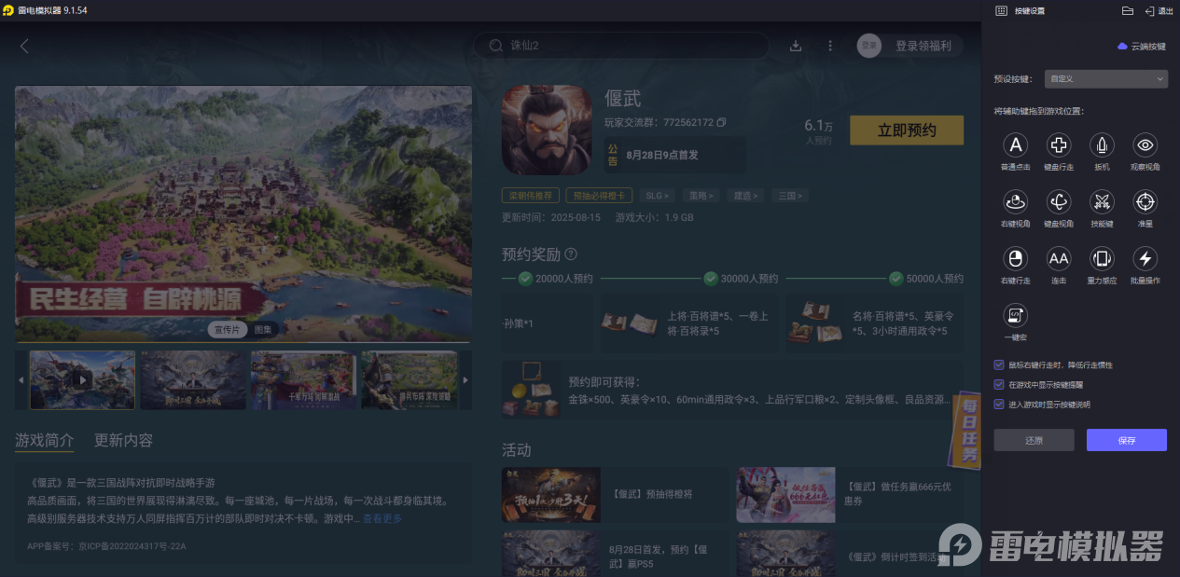Select the 重力感应 gravity sensor icon
This screenshot has width=1180, height=577.
coord(1102,258)
